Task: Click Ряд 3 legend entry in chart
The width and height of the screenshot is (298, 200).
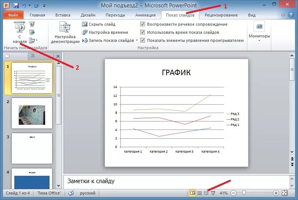Action: pyautogui.click(x=233, y=114)
